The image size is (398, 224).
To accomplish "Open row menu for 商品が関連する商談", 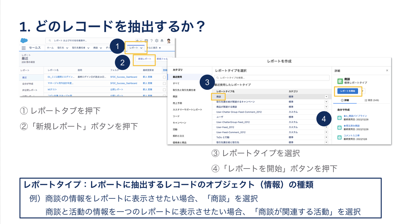I will tap(326, 107).
